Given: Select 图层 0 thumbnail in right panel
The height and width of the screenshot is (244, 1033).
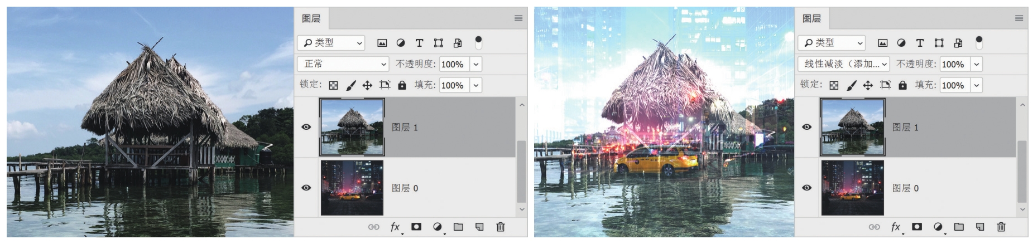Looking at the screenshot, I should coord(853,188).
